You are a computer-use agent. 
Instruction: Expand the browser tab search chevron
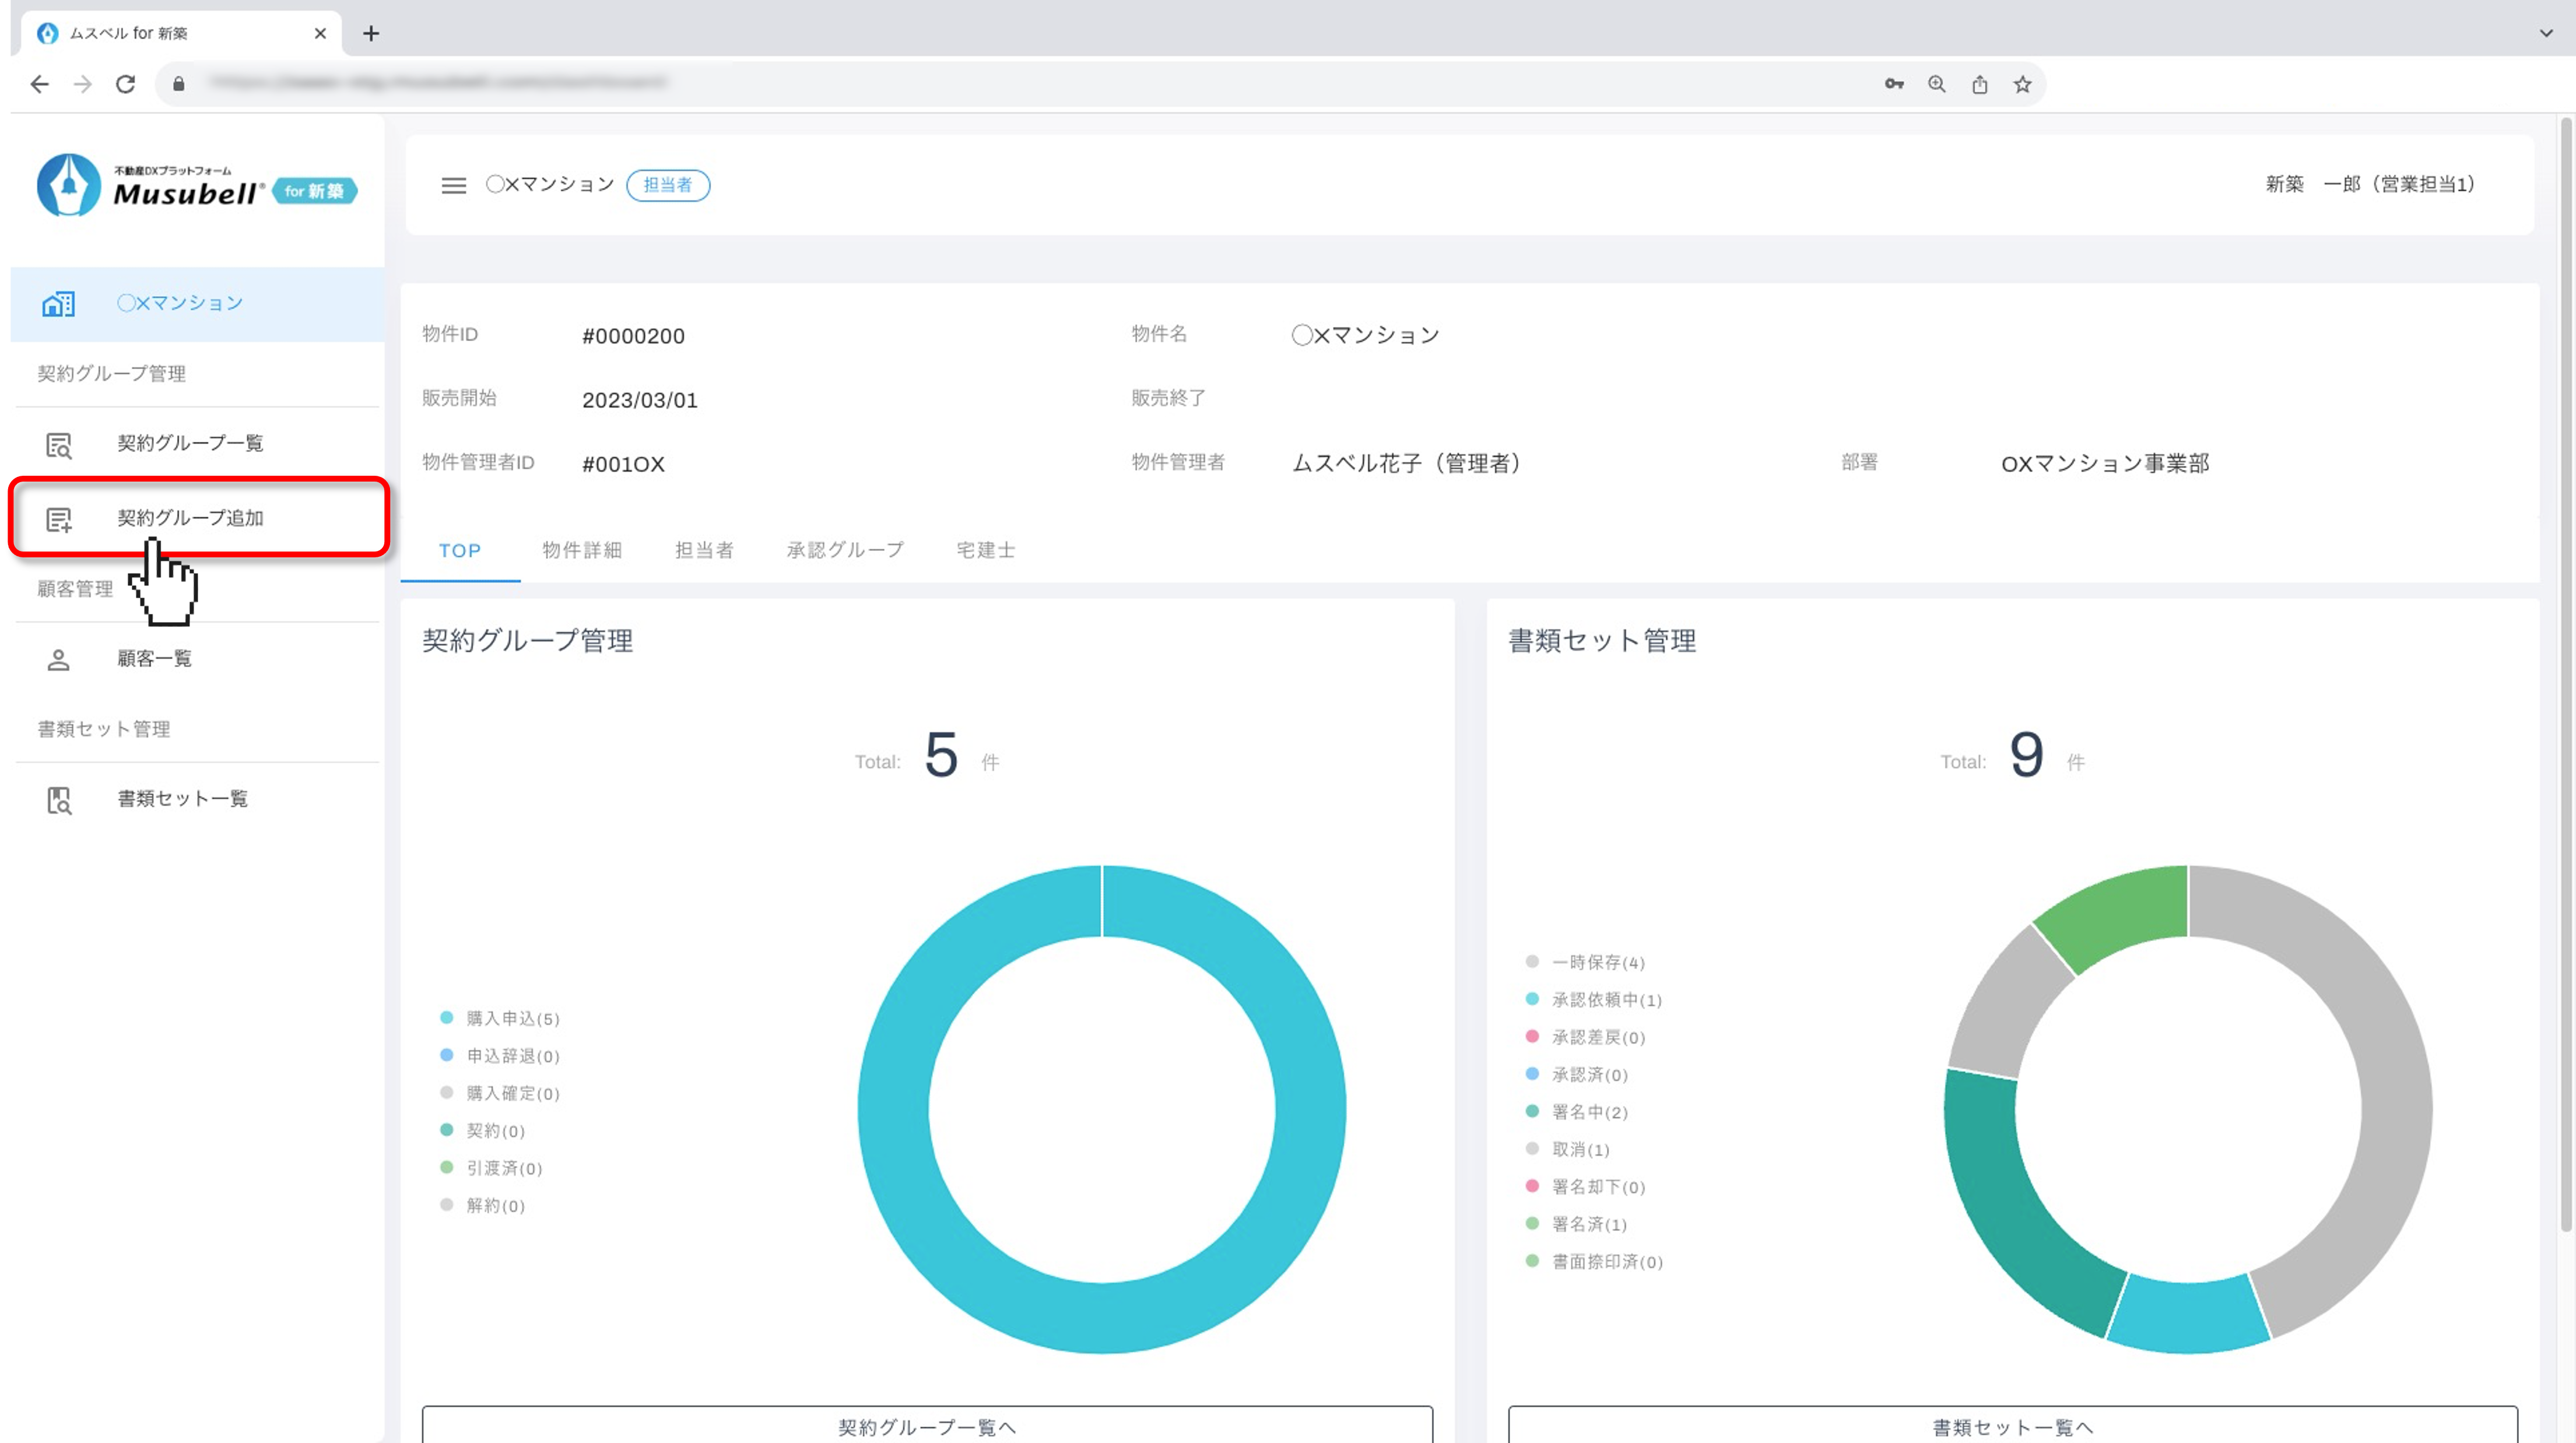[2545, 33]
